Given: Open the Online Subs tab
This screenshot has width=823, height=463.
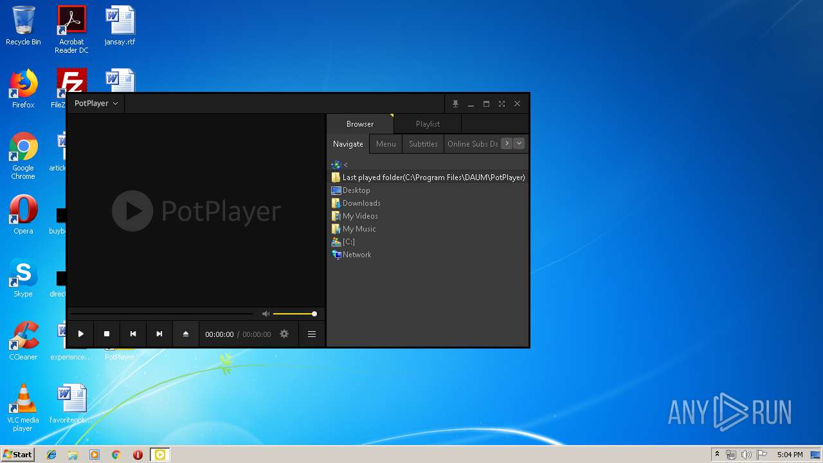Looking at the screenshot, I should 472,144.
